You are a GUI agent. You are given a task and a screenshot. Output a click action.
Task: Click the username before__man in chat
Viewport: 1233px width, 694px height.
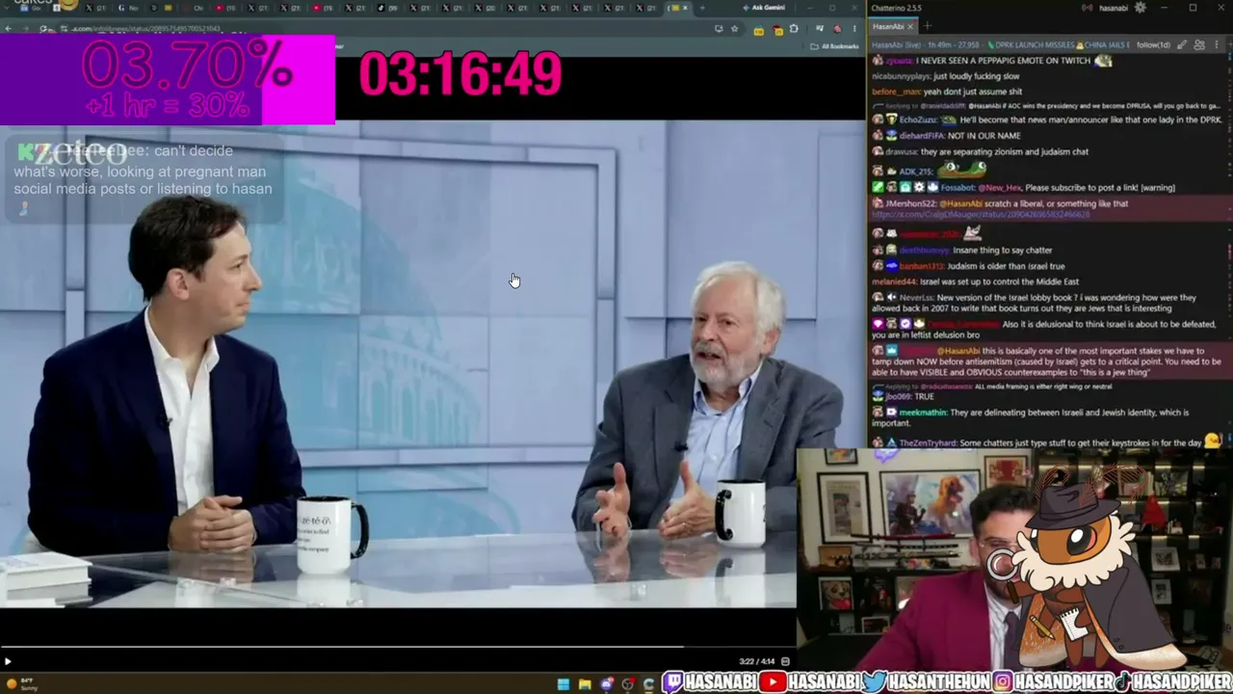click(x=896, y=92)
